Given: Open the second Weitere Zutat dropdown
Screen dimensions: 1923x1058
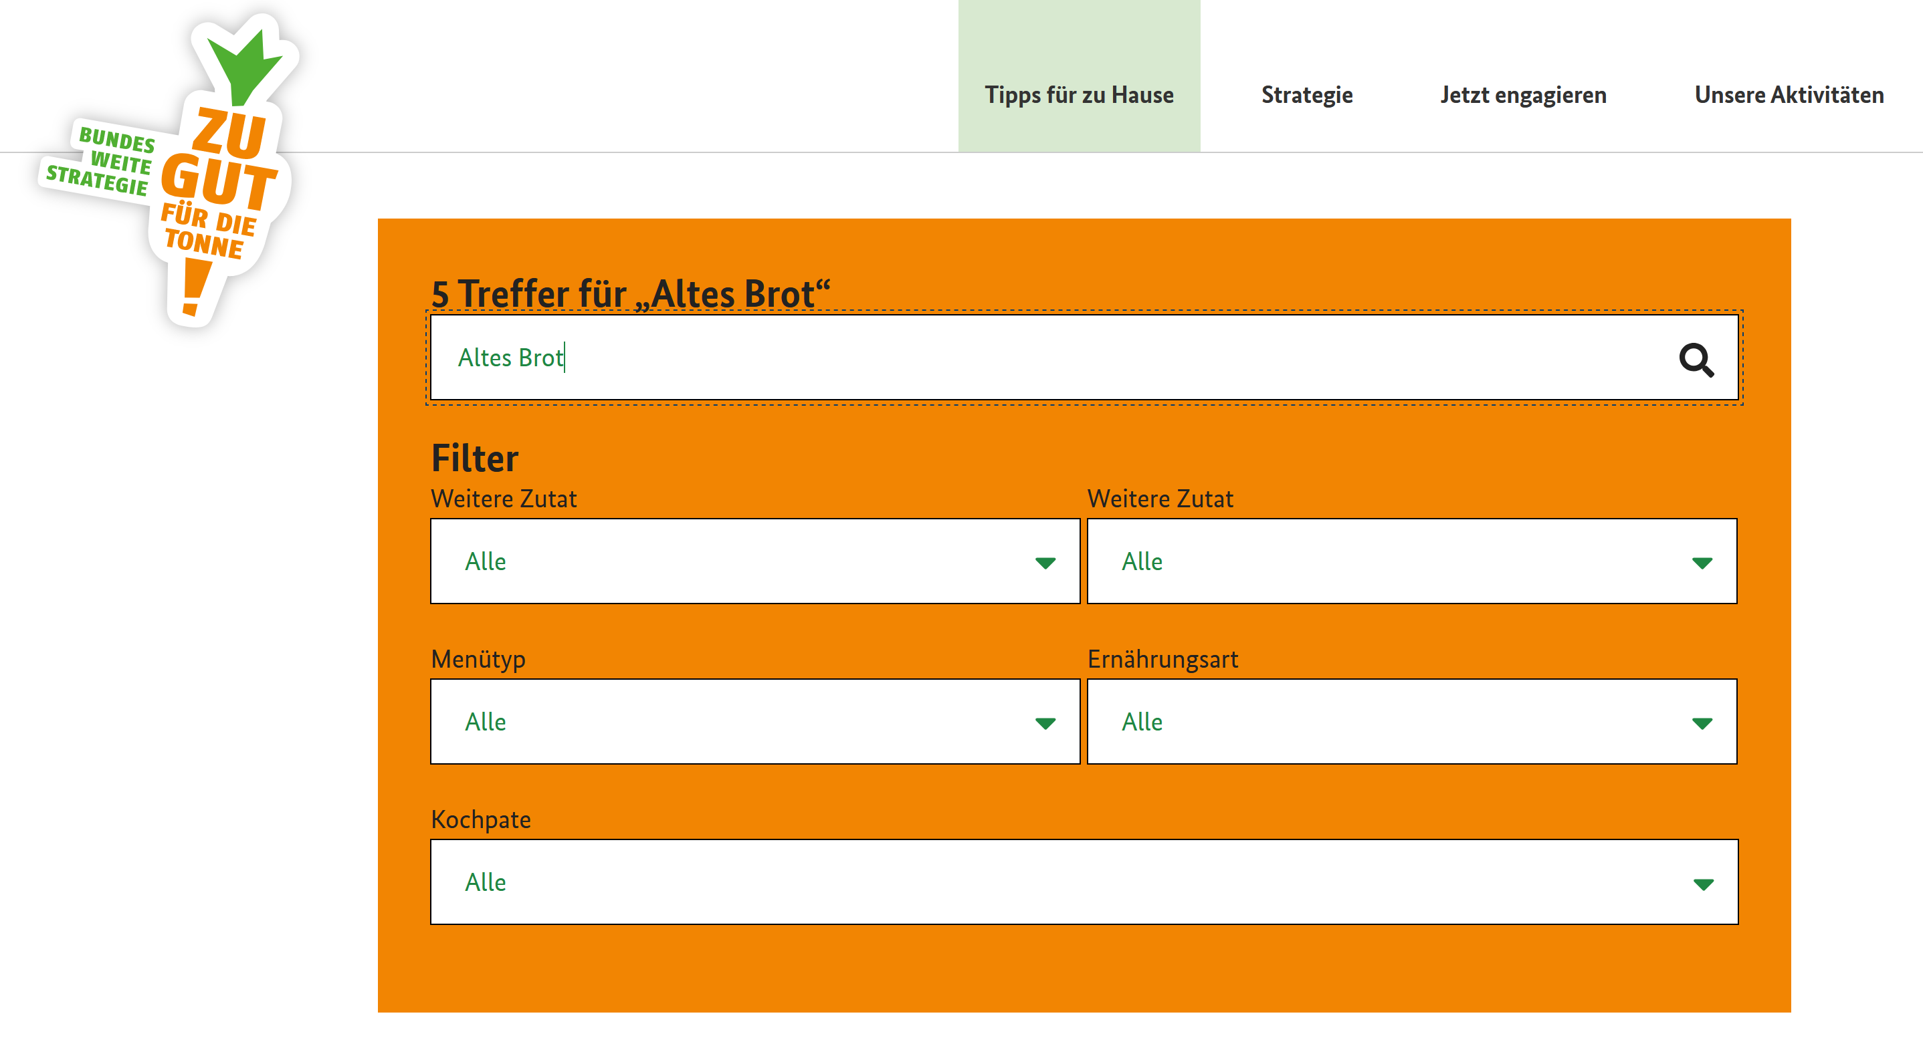Looking at the screenshot, I should pos(1411,561).
